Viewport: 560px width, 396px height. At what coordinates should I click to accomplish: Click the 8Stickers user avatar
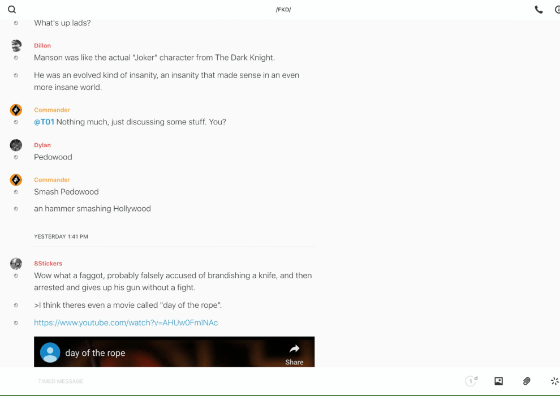[x=16, y=263]
